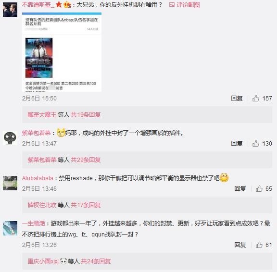
Task: Reply to 一生激滟's 13:26 comment
Action: [x=240, y=245]
